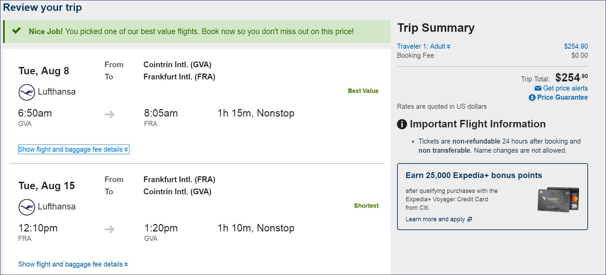Image resolution: width=606 pixels, height=275 pixels.
Task: Click the green checkmark icon in banner
Action: [x=16, y=31]
